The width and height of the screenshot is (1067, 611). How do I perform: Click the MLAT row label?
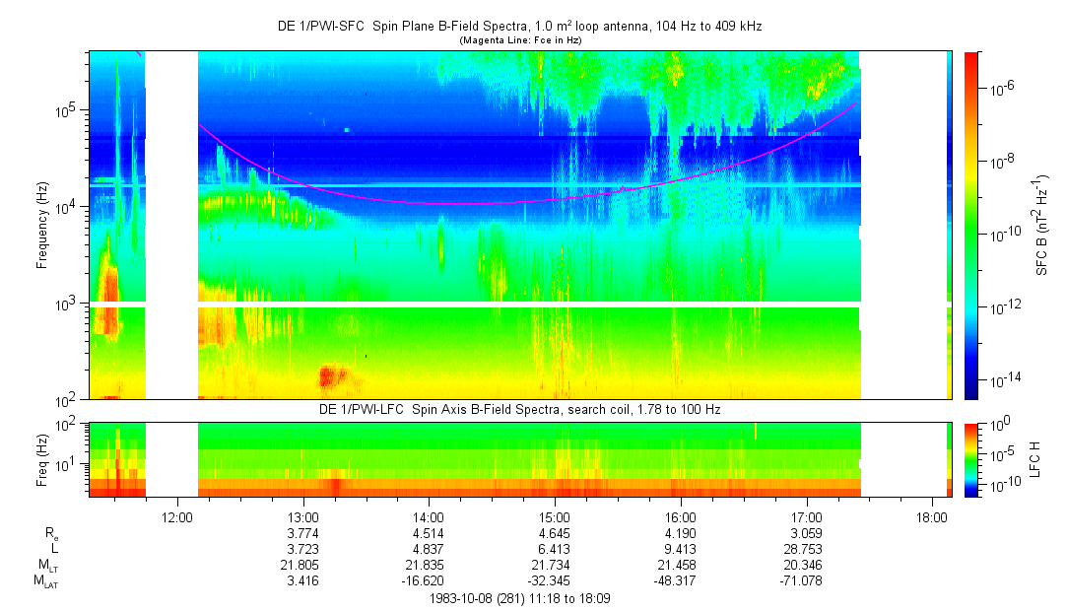tap(46, 581)
